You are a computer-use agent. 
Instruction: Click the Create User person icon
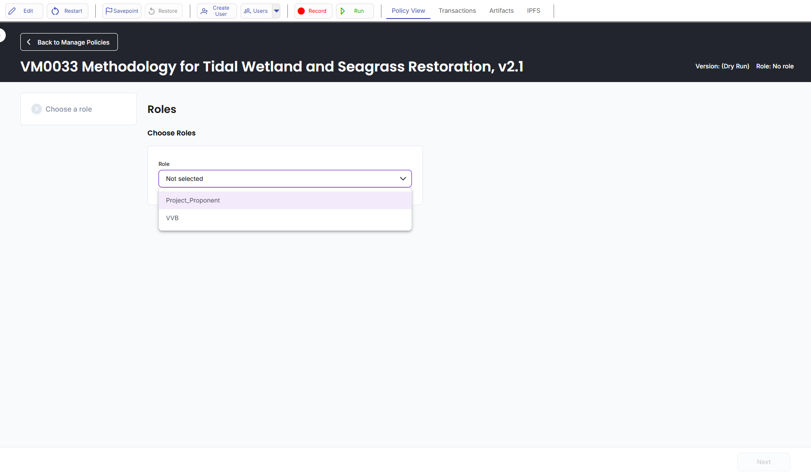[204, 11]
